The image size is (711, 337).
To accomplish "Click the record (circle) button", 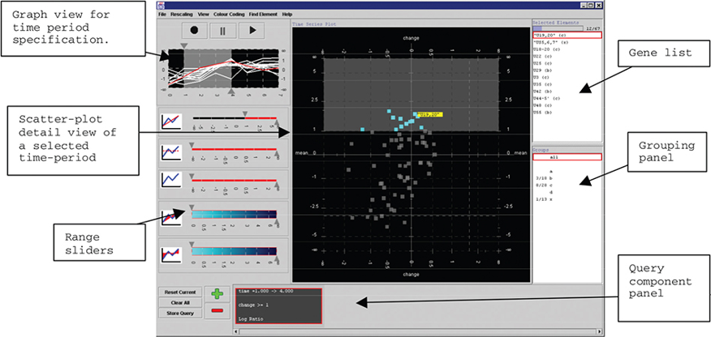I will pos(195,31).
